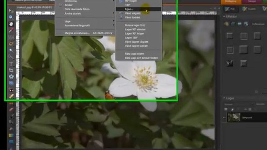Select the Move tool
Screen dimensions: 267x150
pos(11,11)
